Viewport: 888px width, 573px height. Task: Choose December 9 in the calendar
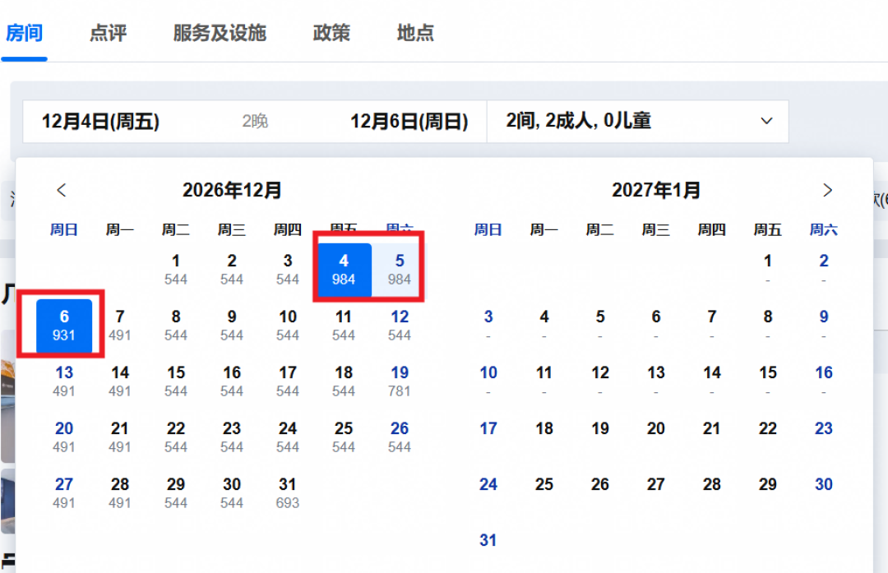coord(232,325)
